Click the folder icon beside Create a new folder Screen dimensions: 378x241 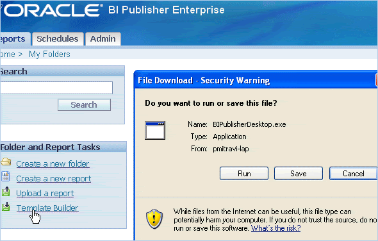(x=6, y=162)
